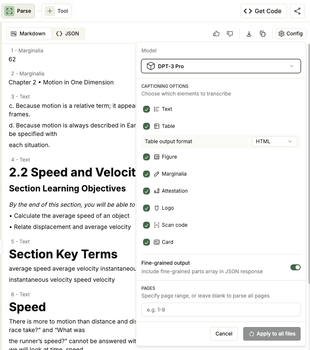Click the Attestation signature icon
310x350 pixels.
pyautogui.click(x=157, y=191)
